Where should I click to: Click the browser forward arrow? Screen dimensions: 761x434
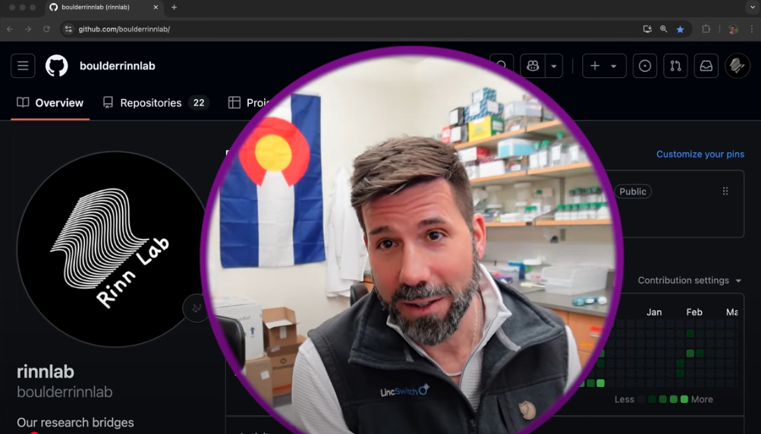coord(28,29)
